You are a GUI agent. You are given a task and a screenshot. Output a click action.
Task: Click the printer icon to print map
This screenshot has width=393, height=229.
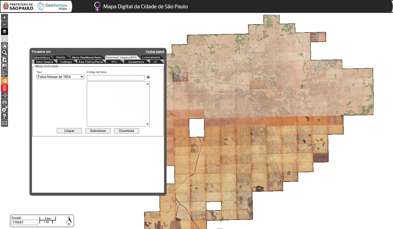tap(5, 102)
